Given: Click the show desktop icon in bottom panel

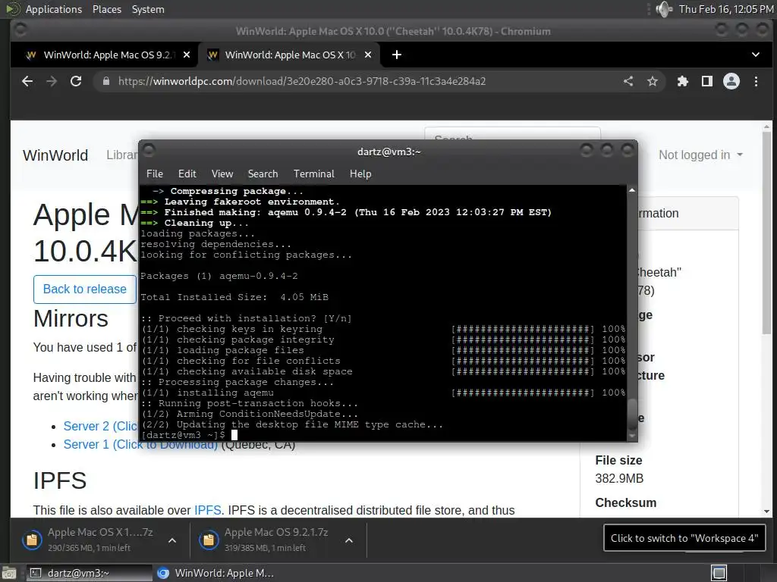Looking at the screenshot, I should click(x=9, y=573).
